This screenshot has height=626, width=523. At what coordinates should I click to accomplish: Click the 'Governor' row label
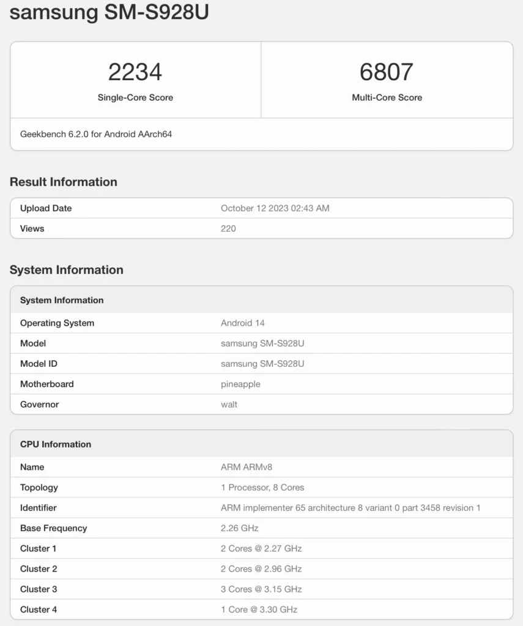click(x=40, y=405)
